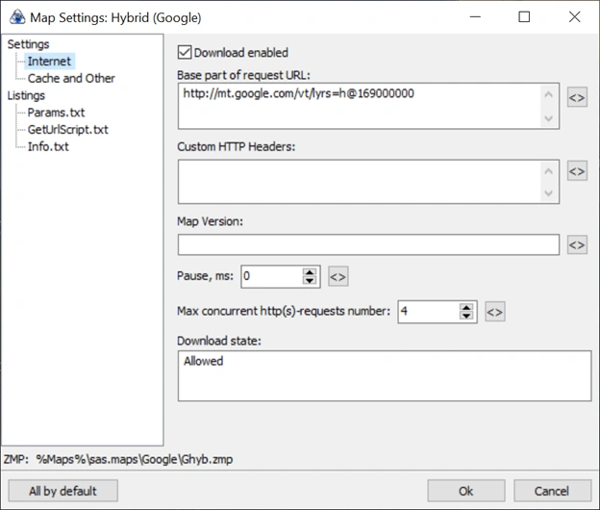Open the Params.txt listing
The height and width of the screenshot is (510, 600).
(x=56, y=113)
